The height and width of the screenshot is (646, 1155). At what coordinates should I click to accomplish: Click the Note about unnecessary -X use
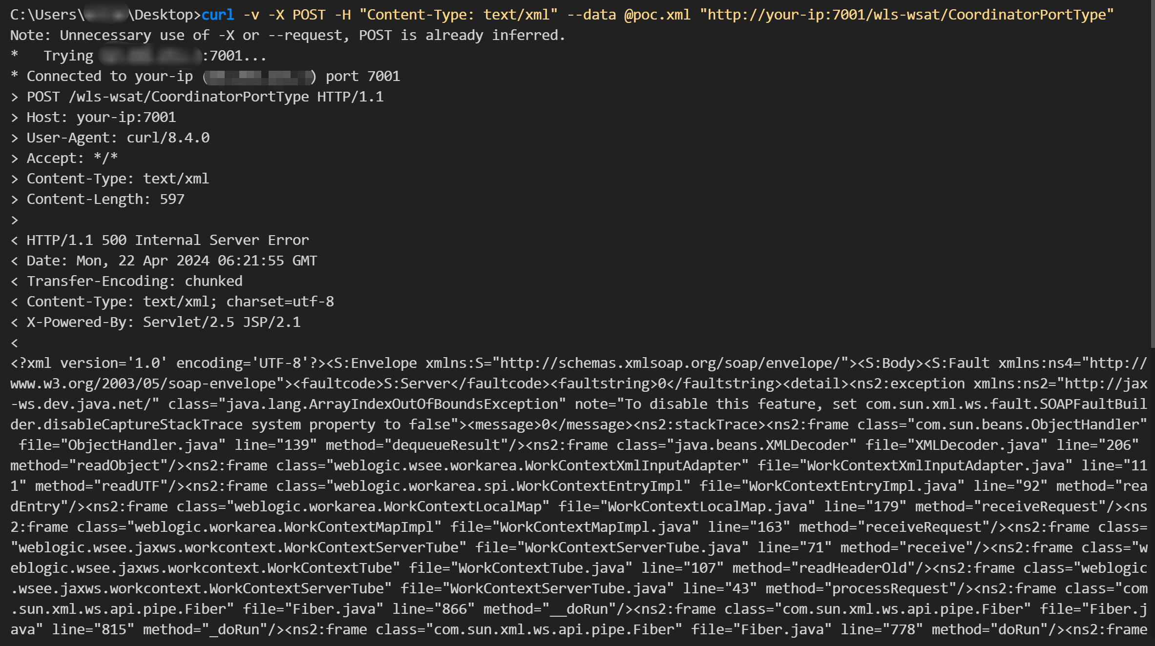click(x=287, y=35)
